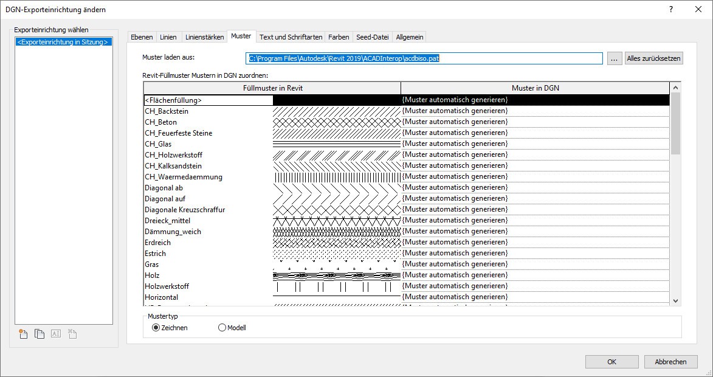
Task: Open the Linienstärken tab
Action: tap(204, 37)
